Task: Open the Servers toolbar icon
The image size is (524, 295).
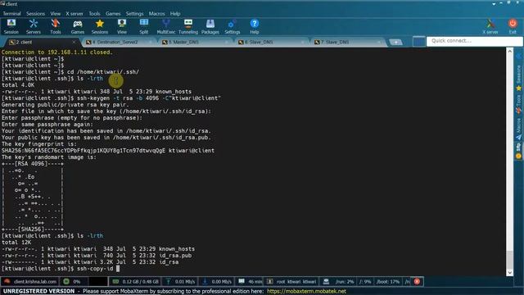Action: point(33,26)
